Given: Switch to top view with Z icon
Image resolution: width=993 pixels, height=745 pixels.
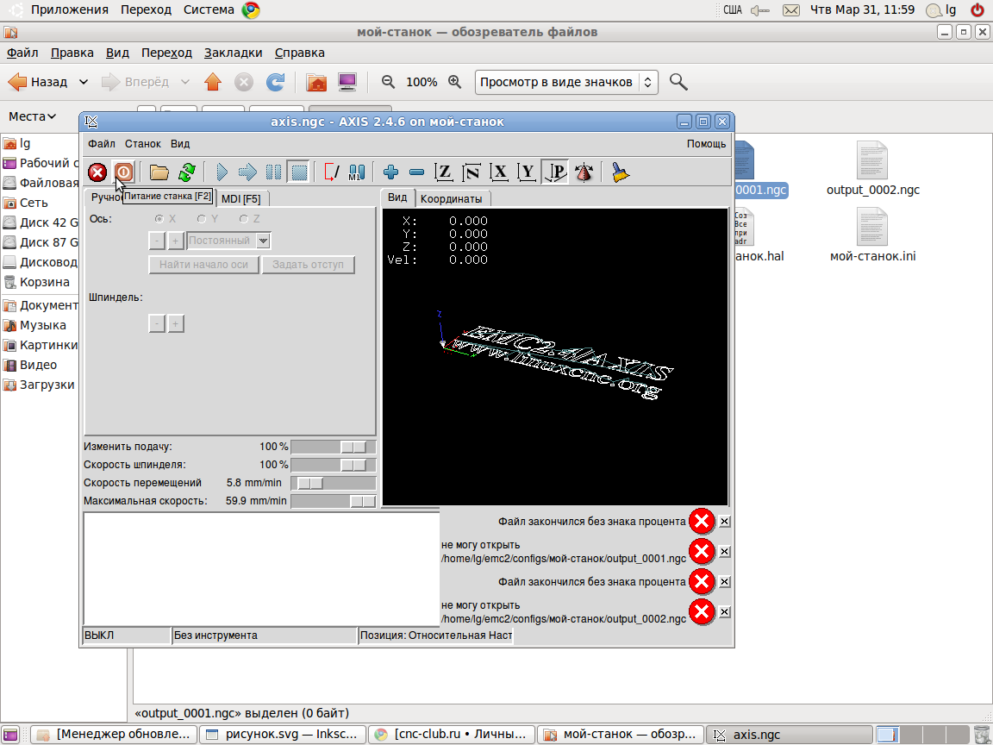Looking at the screenshot, I should (444, 172).
